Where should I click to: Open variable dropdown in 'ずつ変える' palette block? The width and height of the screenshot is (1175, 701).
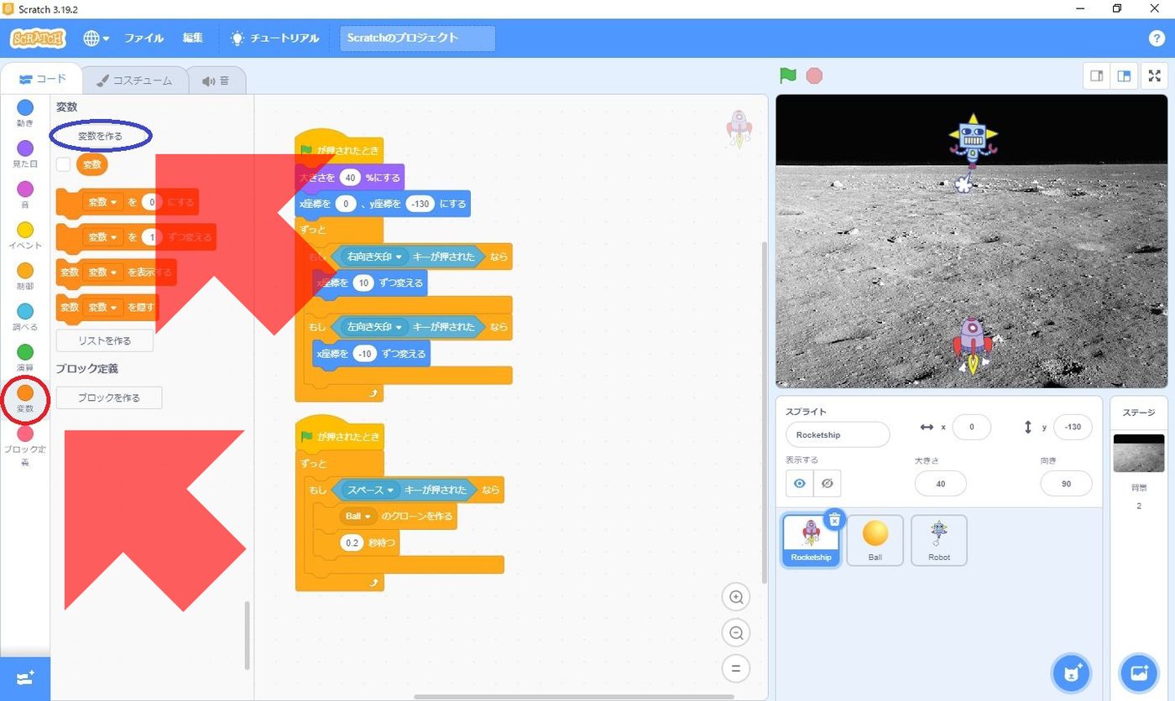click(x=103, y=237)
